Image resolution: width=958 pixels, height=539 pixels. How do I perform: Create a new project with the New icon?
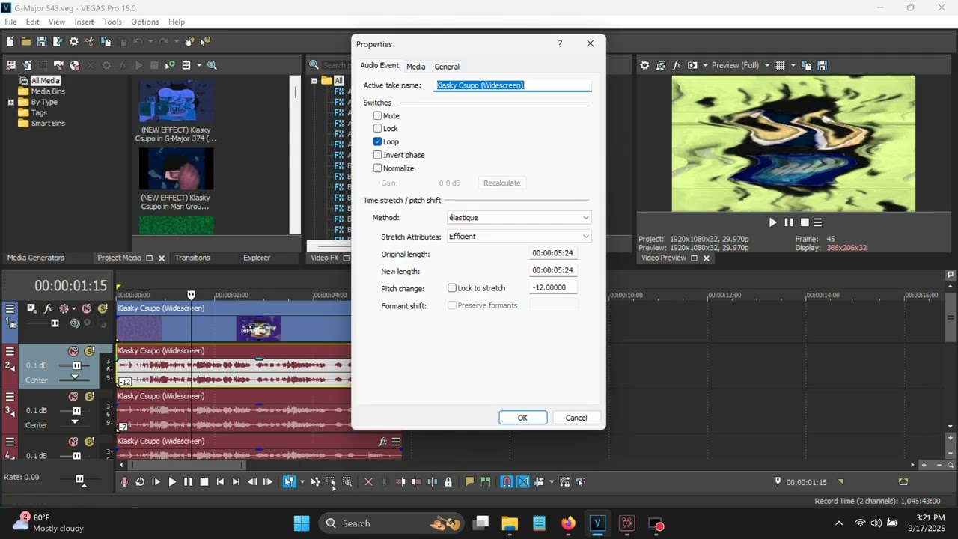pyautogui.click(x=10, y=42)
